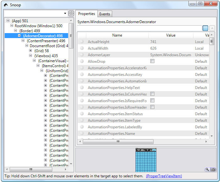Toggle the blue filter button next to search
Screen dimensions: 220x182
pyautogui.click(x=205, y=28)
